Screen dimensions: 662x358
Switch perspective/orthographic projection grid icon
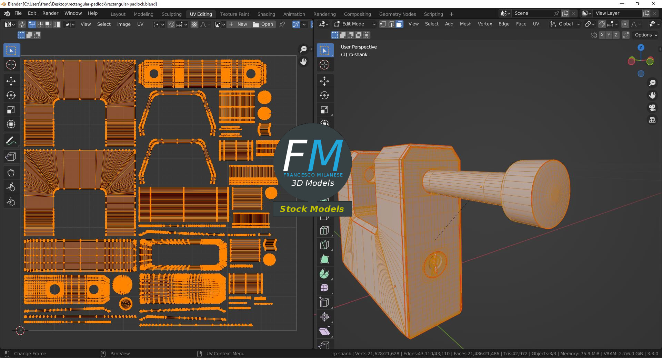[x=652, y=120]
